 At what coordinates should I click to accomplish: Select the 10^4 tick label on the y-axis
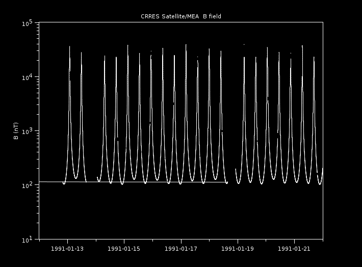point(28,77)
